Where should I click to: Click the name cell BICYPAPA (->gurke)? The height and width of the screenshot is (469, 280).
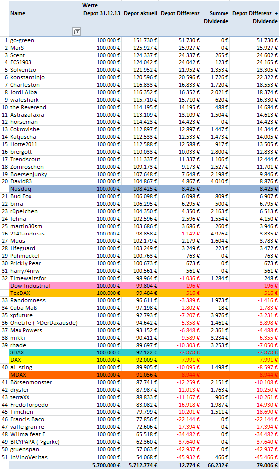(35, 442)
